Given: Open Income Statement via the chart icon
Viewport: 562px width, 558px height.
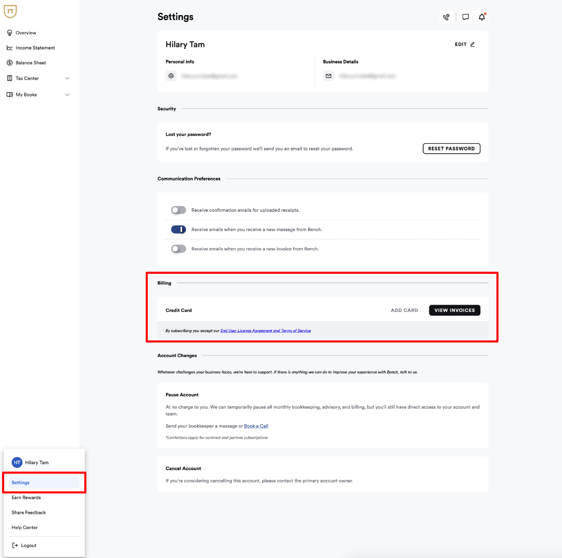Looking at the screenshot, I should 10,47.
